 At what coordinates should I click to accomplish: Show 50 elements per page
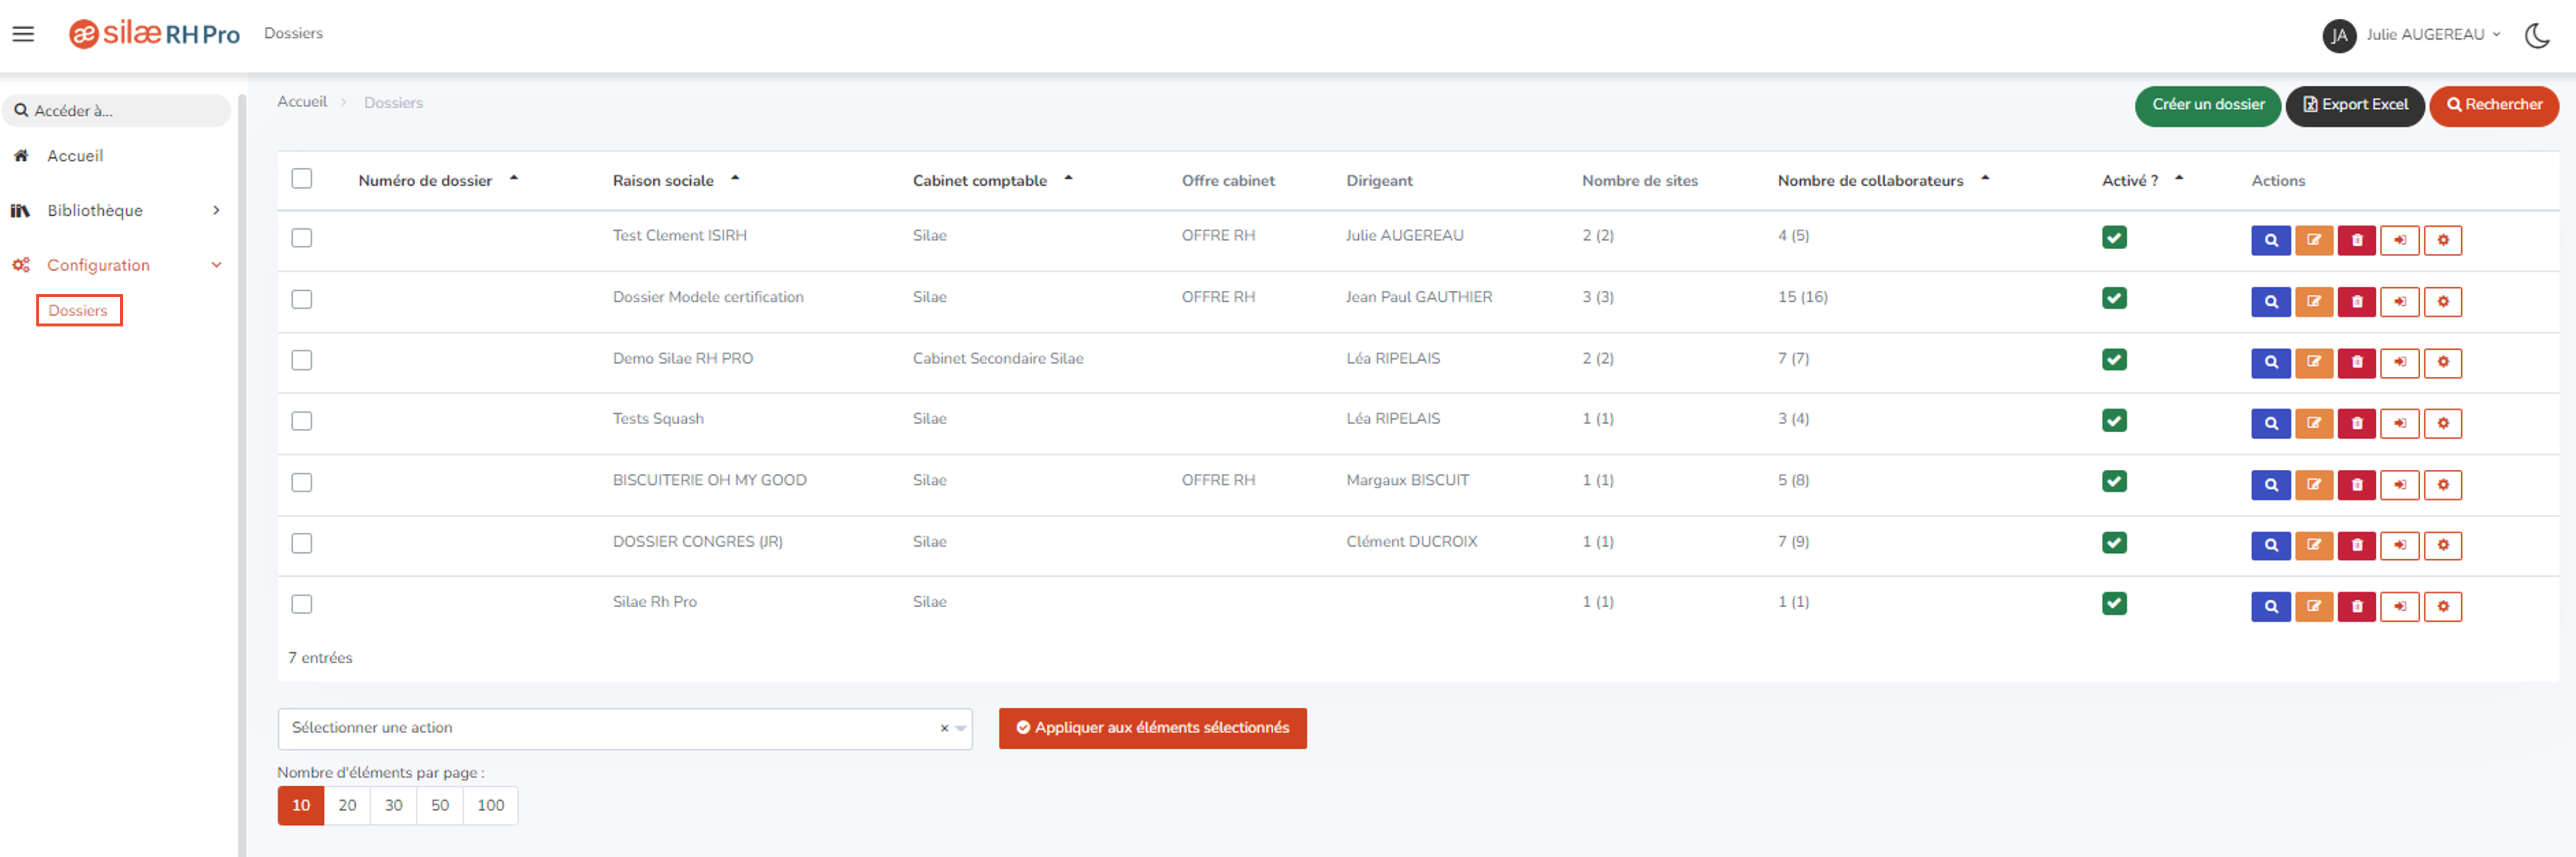[x=440, y=806]
